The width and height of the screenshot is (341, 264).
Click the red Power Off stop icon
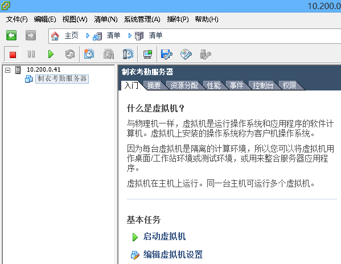pos(13,54)
